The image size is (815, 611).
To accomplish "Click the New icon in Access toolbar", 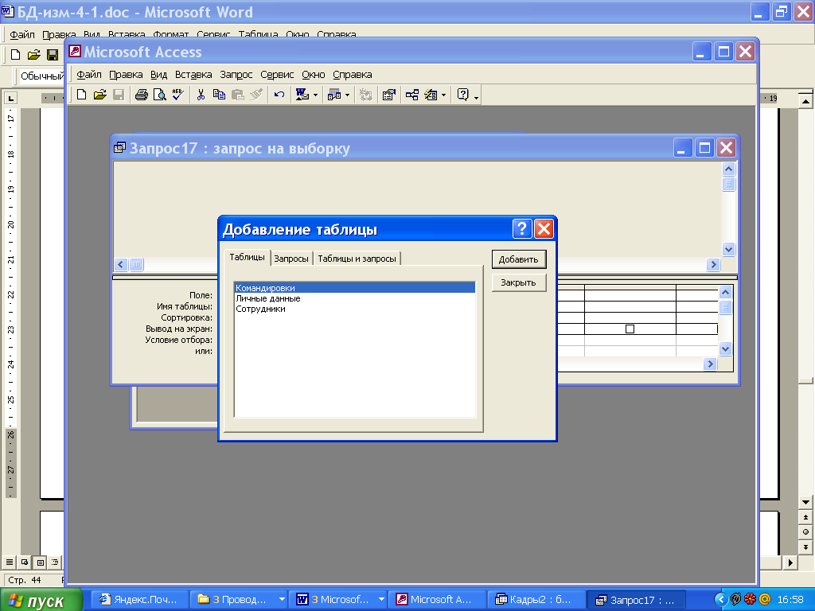I will (82, 95).
